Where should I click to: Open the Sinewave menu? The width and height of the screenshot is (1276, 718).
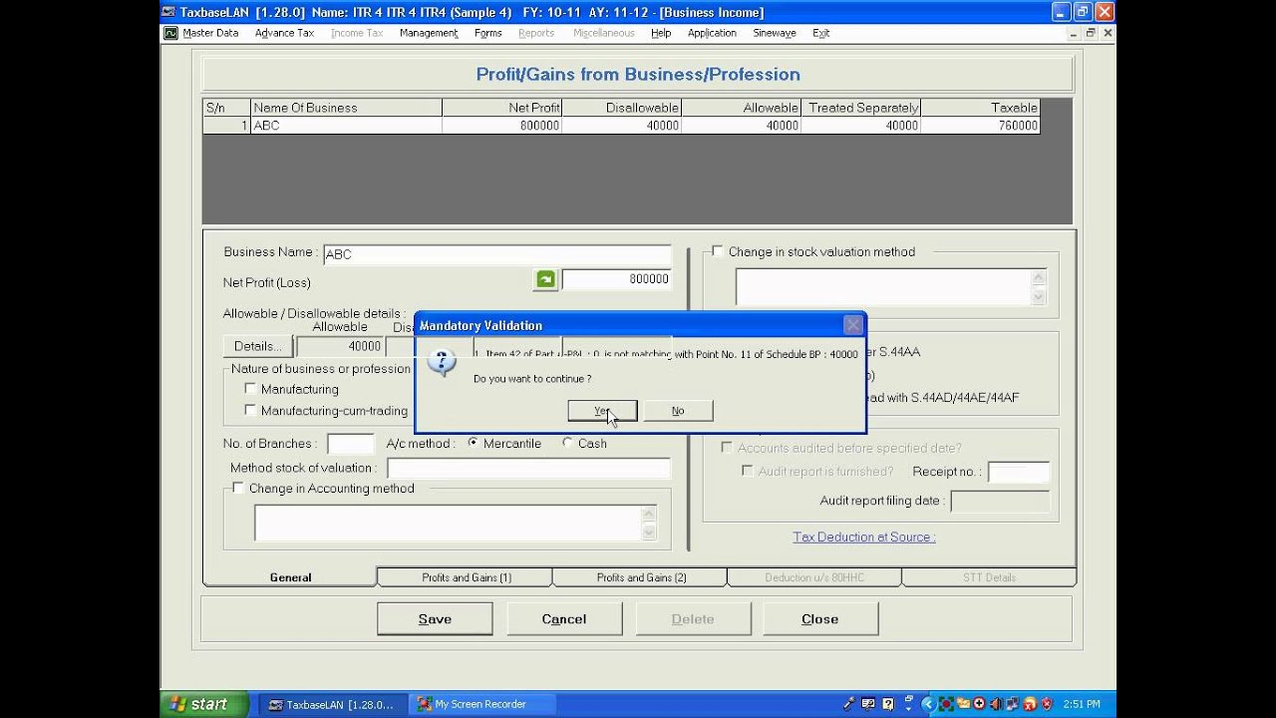[775, 33]
